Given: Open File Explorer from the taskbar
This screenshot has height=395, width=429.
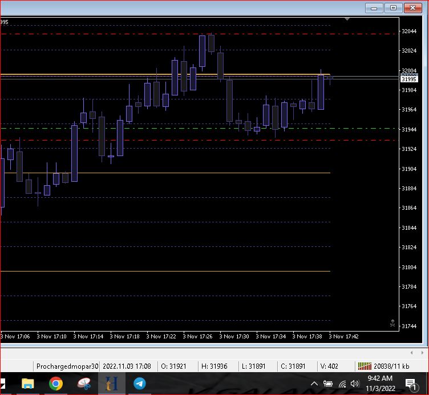Looking at the screenshot, I should 27,384.
